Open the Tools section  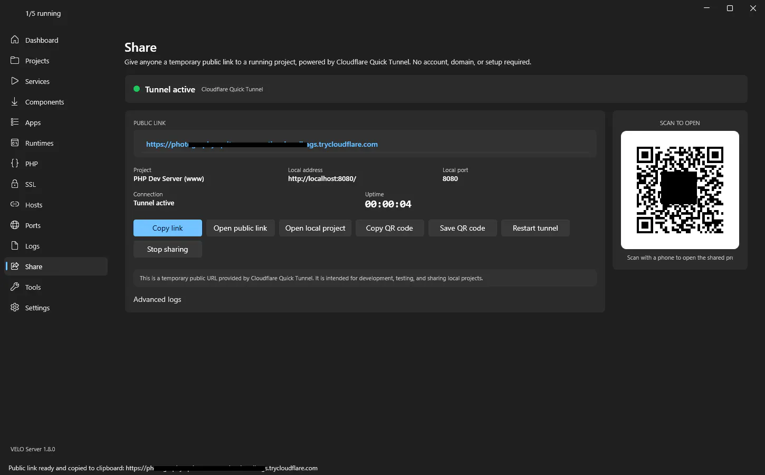pyautogui.click(x=56, y=287)
